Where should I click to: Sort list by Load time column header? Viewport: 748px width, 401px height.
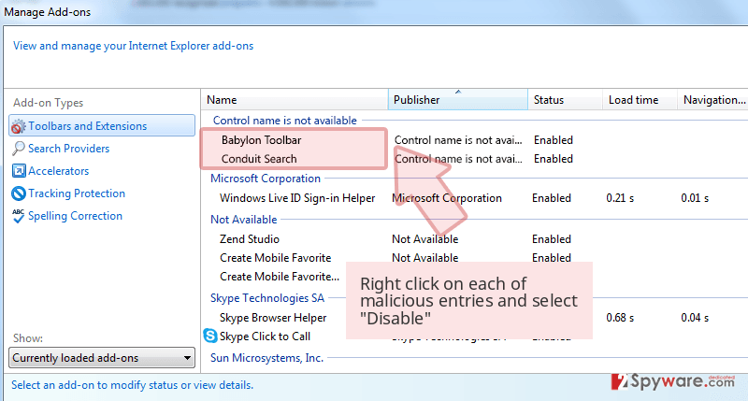(x=640, y=100)
